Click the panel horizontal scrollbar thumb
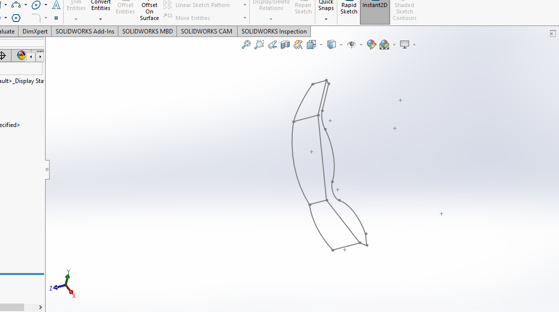 [12, 307]
